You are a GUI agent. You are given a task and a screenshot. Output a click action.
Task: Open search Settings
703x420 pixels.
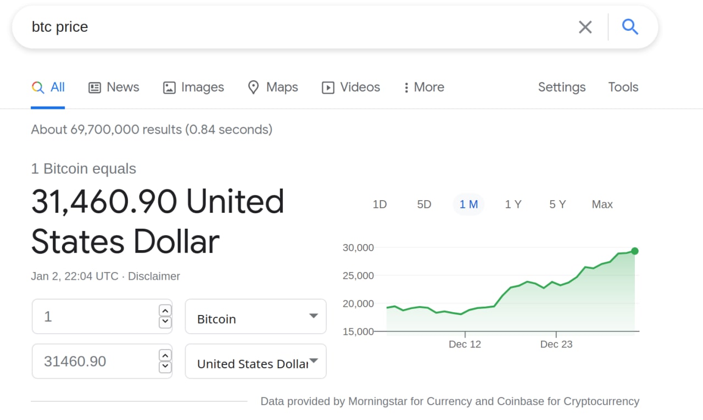click(x=561, y=87)
